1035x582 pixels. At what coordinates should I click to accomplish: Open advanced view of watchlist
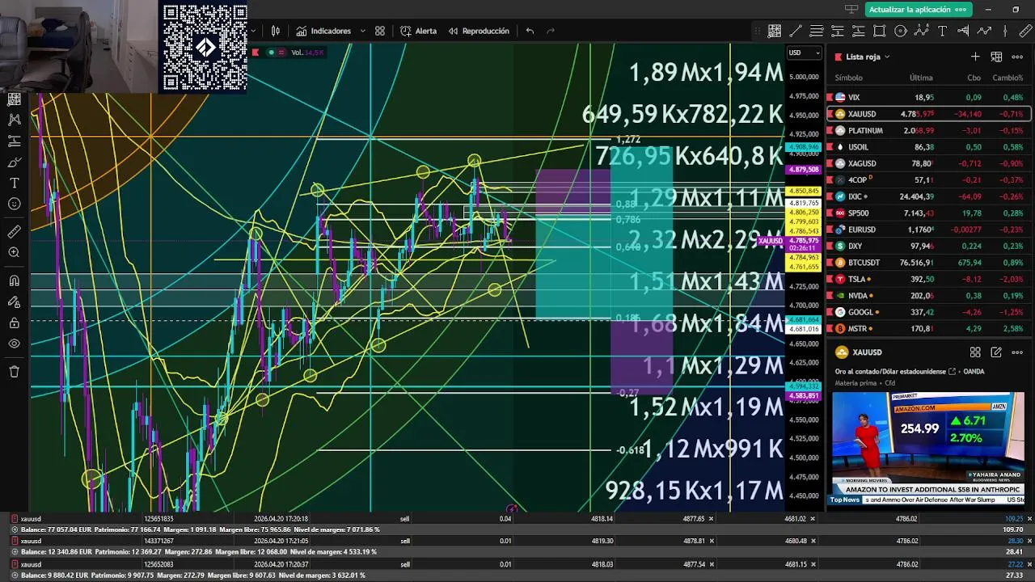pos(996,57)
